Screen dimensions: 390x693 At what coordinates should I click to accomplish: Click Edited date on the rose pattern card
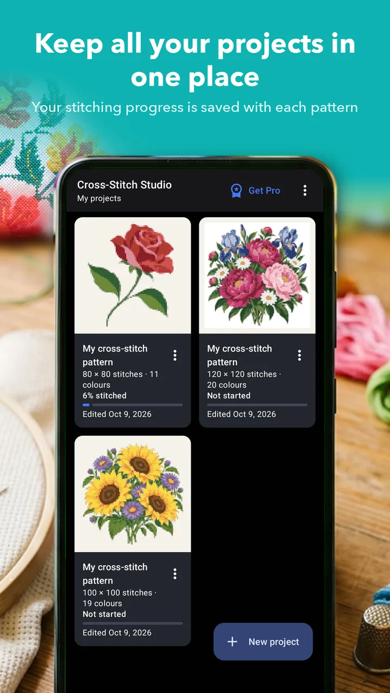117,414
